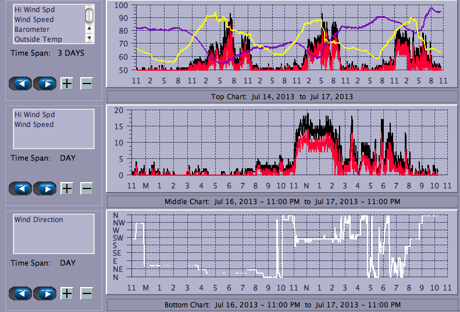This screenshot has height=312, width=460.
Task: Decrease top chart time span with minus
Action: click(86, 84)
